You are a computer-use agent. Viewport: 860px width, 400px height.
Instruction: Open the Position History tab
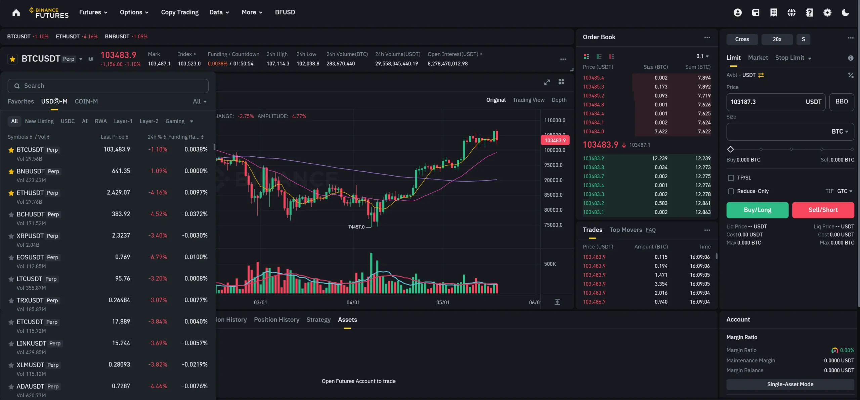pos(276,320)
